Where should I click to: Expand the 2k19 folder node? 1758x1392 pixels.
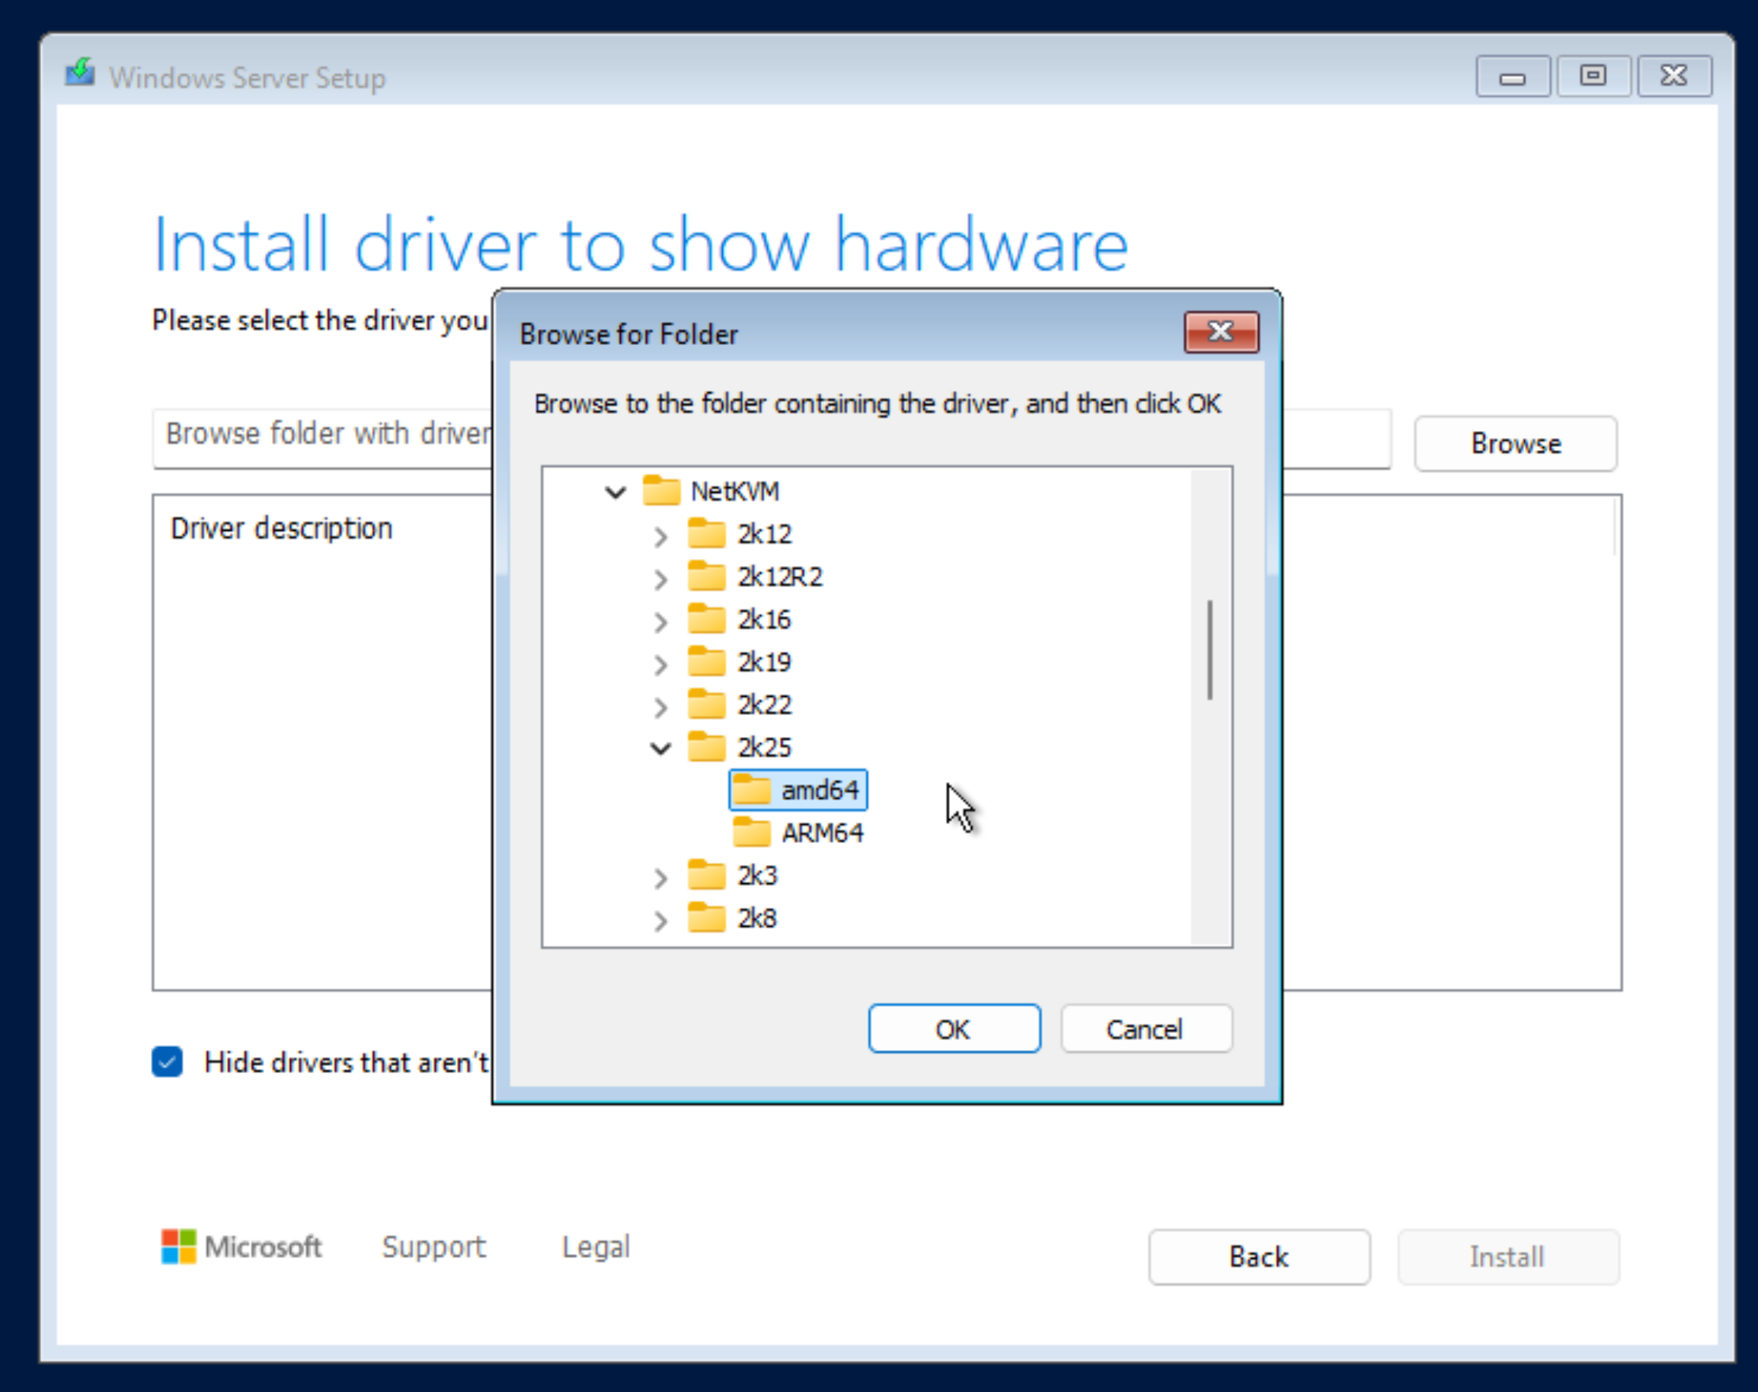660,664
